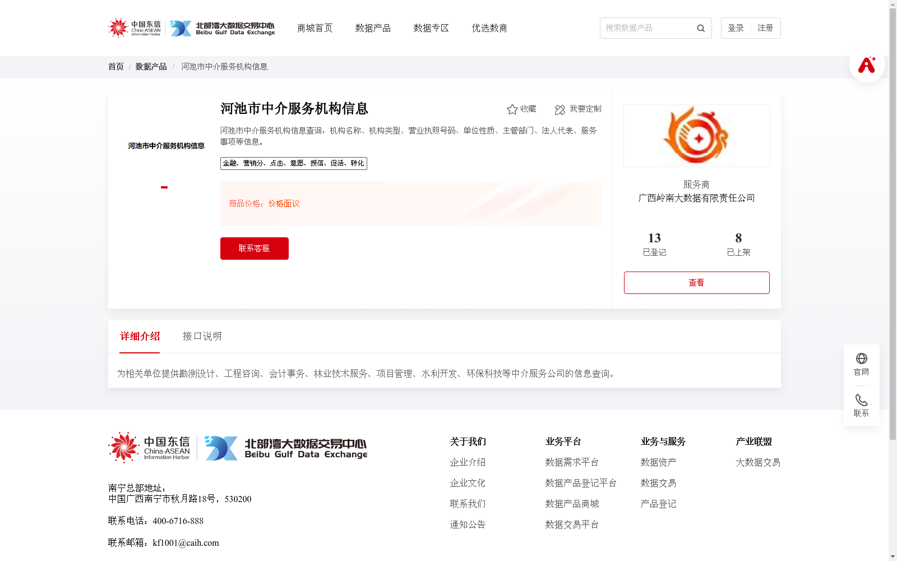Screen dimensions: 897x561
Task: Click the 13 已登记 count
Action: [x=654, y=245]
